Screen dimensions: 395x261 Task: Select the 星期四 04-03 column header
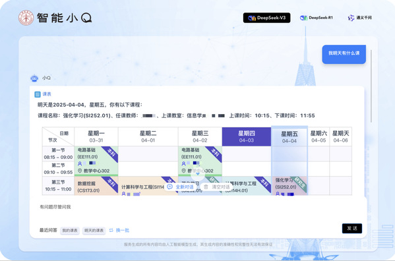click(x=247, y=136)
